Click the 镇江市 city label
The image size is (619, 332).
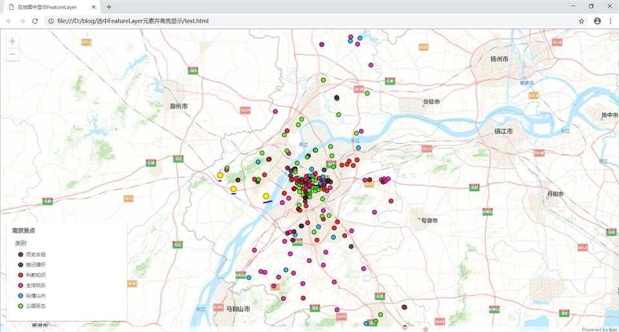tap(504, 131)
